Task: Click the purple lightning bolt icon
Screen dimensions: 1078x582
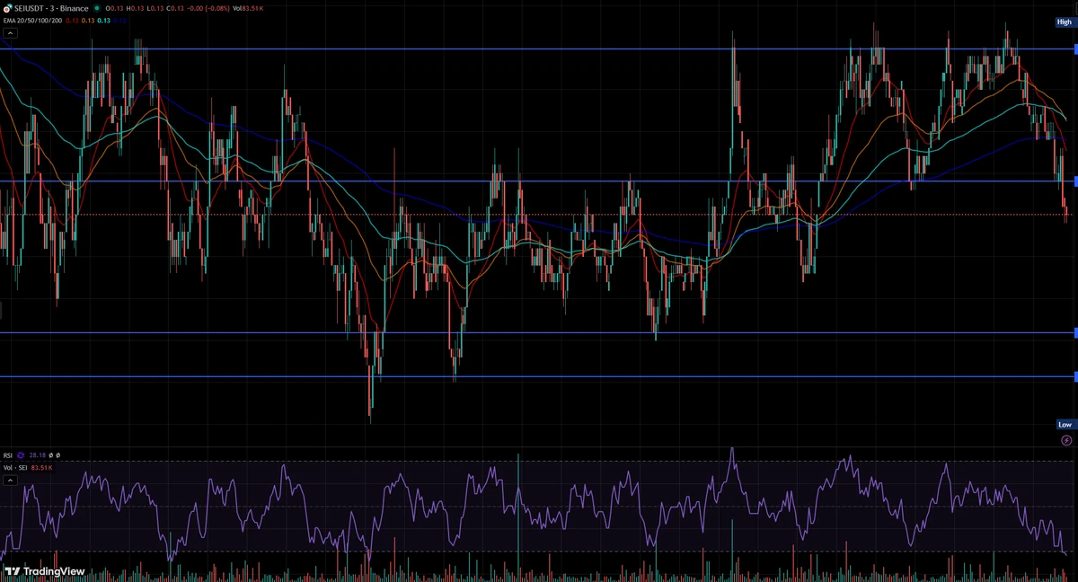Action: pyautogui.click(x=1066, y=440)
